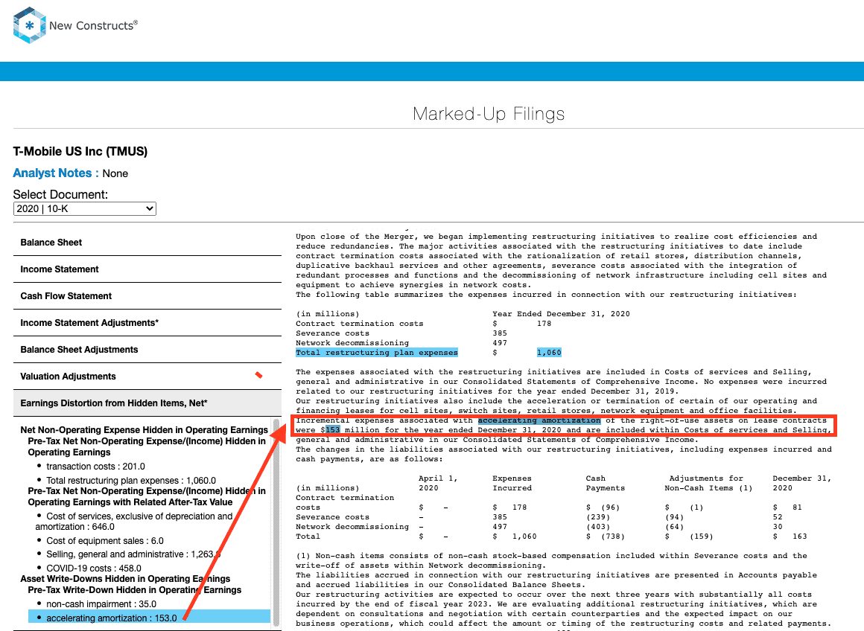Screen dimensions: 864x631
Task: Open the Cash Flow Statement section
Action: 147,296
